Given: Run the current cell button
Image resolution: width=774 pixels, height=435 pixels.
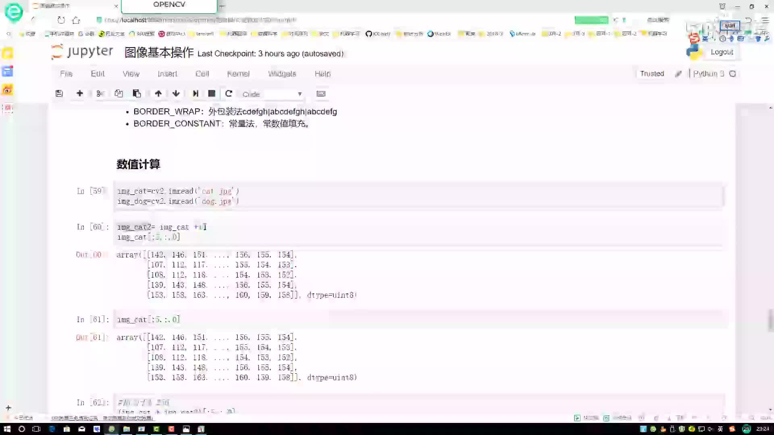Looking at the screenshot, I should [196, 93].
